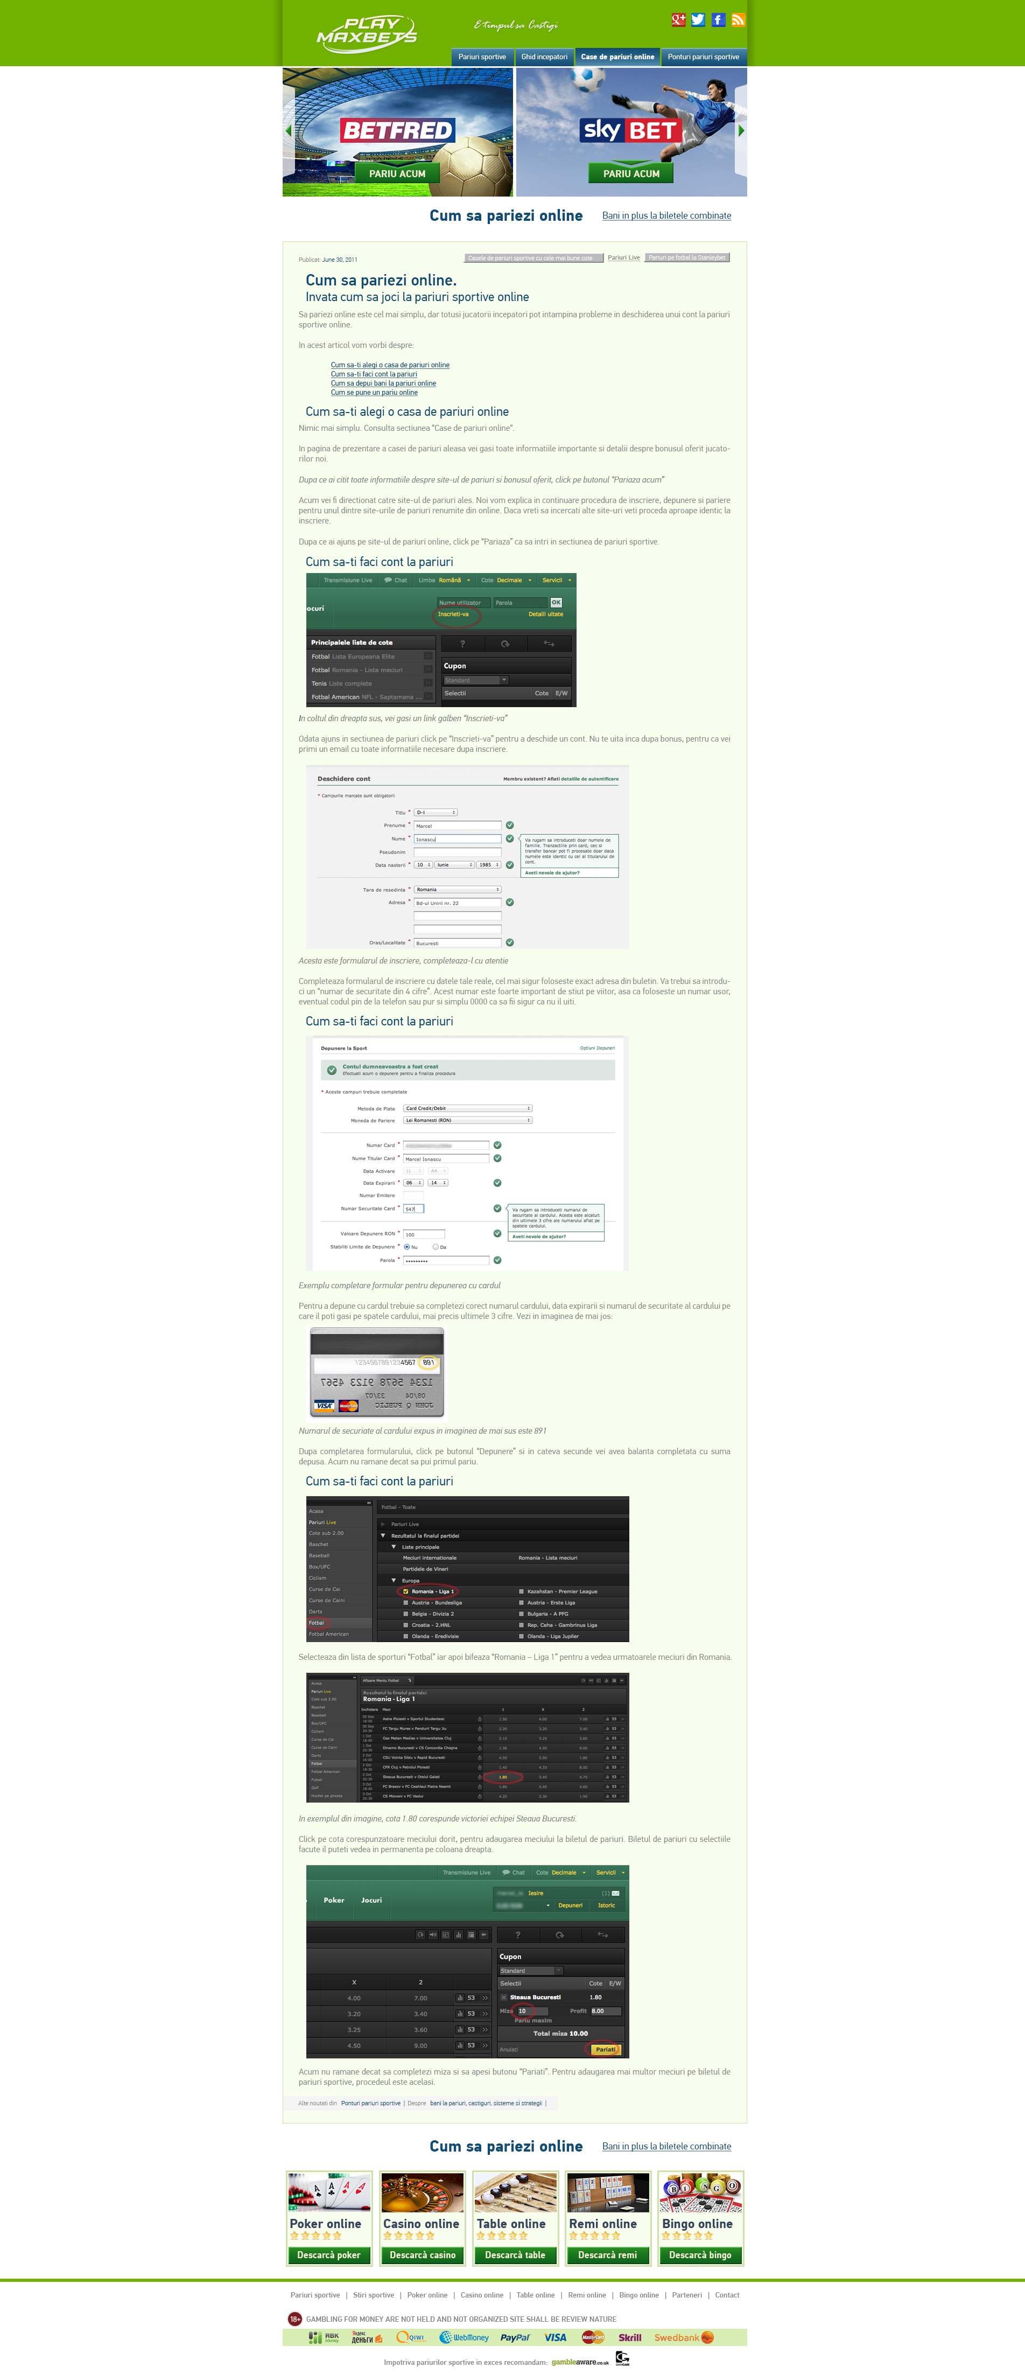The image size is (1025, 2374).
Task: Open the footer Remi online link
Action: click(x=587, y=2295)
